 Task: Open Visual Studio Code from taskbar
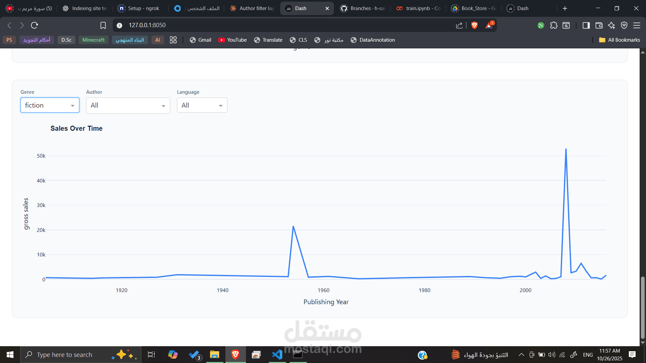(277, 355)
